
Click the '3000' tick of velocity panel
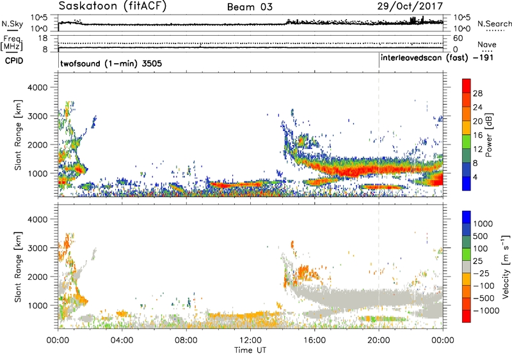point(37,248)
